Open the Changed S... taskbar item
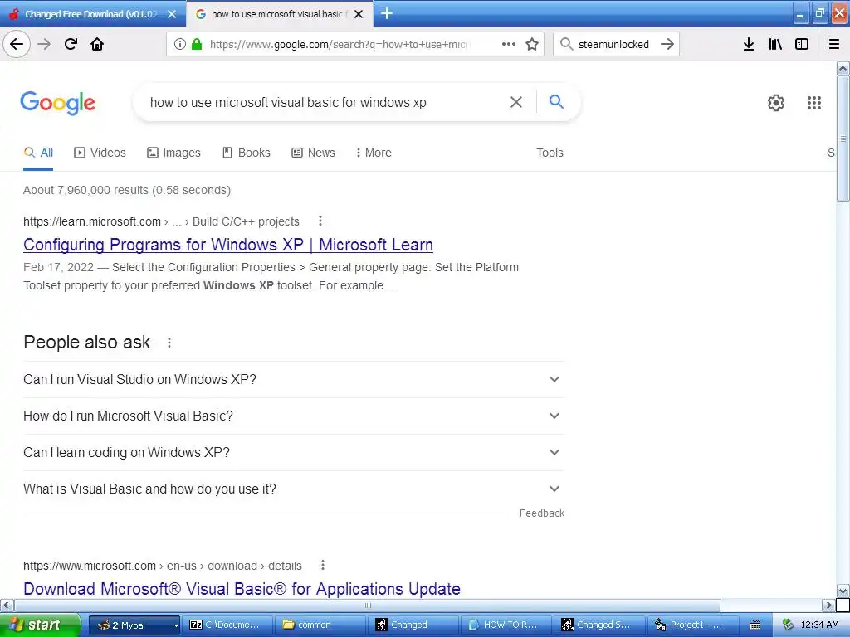The width and height of the screenshot is (850, 637). (x=601, y=625)
